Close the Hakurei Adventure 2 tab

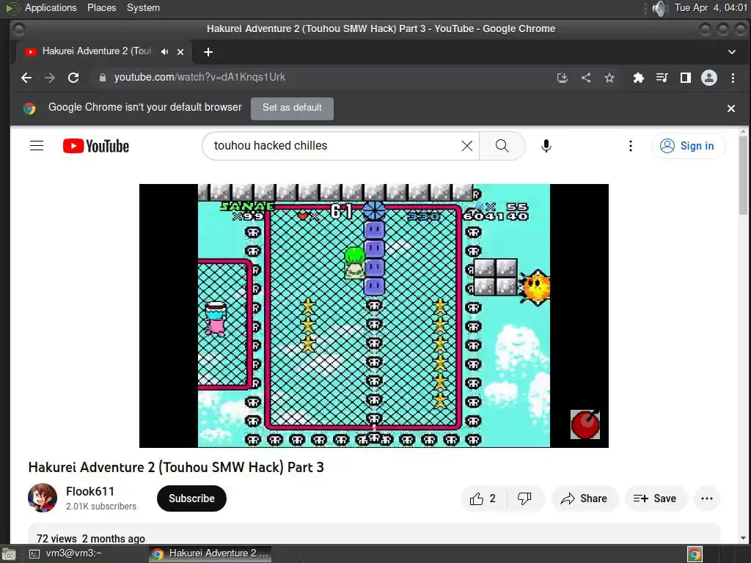[x=180, y=52]
